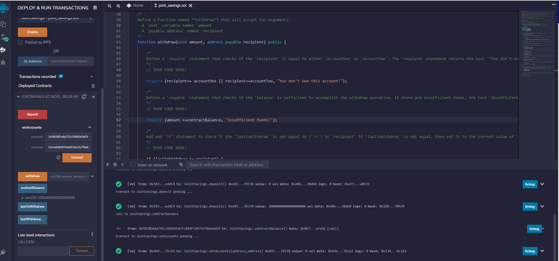Copy the setAccounts parameters with the copy icon
Image resolution: width=559 pixels, height=261 pixels.
(x=58, y=157)
